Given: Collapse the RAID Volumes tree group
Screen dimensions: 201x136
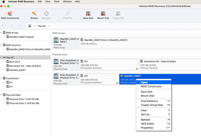Looking at the screenshot, I should coord(1,45).
